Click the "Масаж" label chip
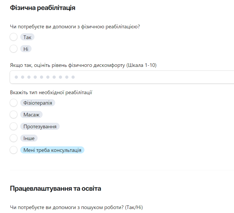The image size is (234, 213). [32, 114]
